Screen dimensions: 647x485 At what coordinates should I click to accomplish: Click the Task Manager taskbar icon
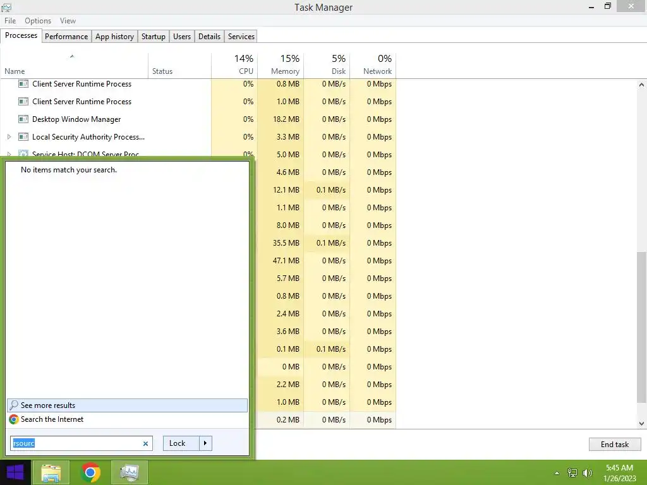tap(130, 472)
